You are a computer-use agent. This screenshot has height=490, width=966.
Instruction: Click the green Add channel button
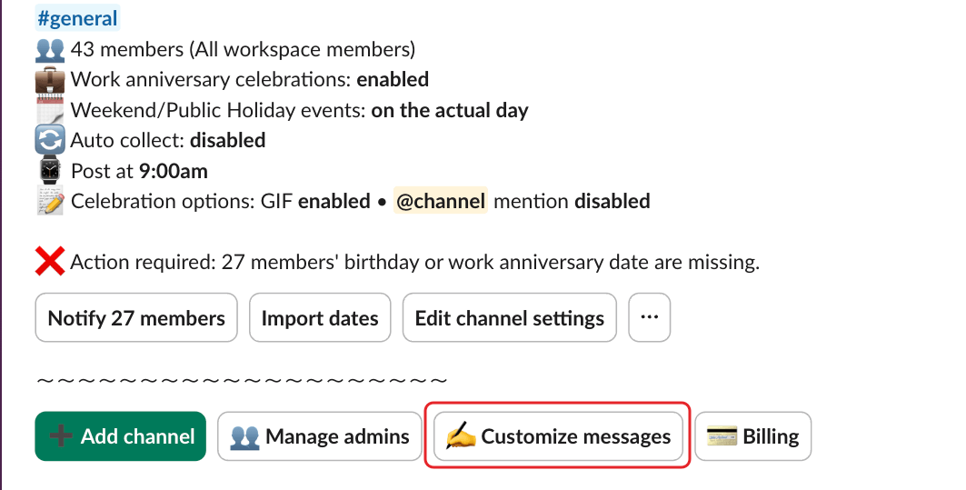(x=120, y=436)
